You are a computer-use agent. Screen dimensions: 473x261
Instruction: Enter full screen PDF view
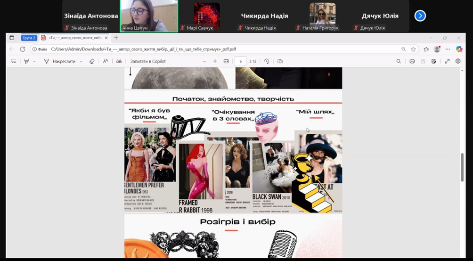(447, 61)
